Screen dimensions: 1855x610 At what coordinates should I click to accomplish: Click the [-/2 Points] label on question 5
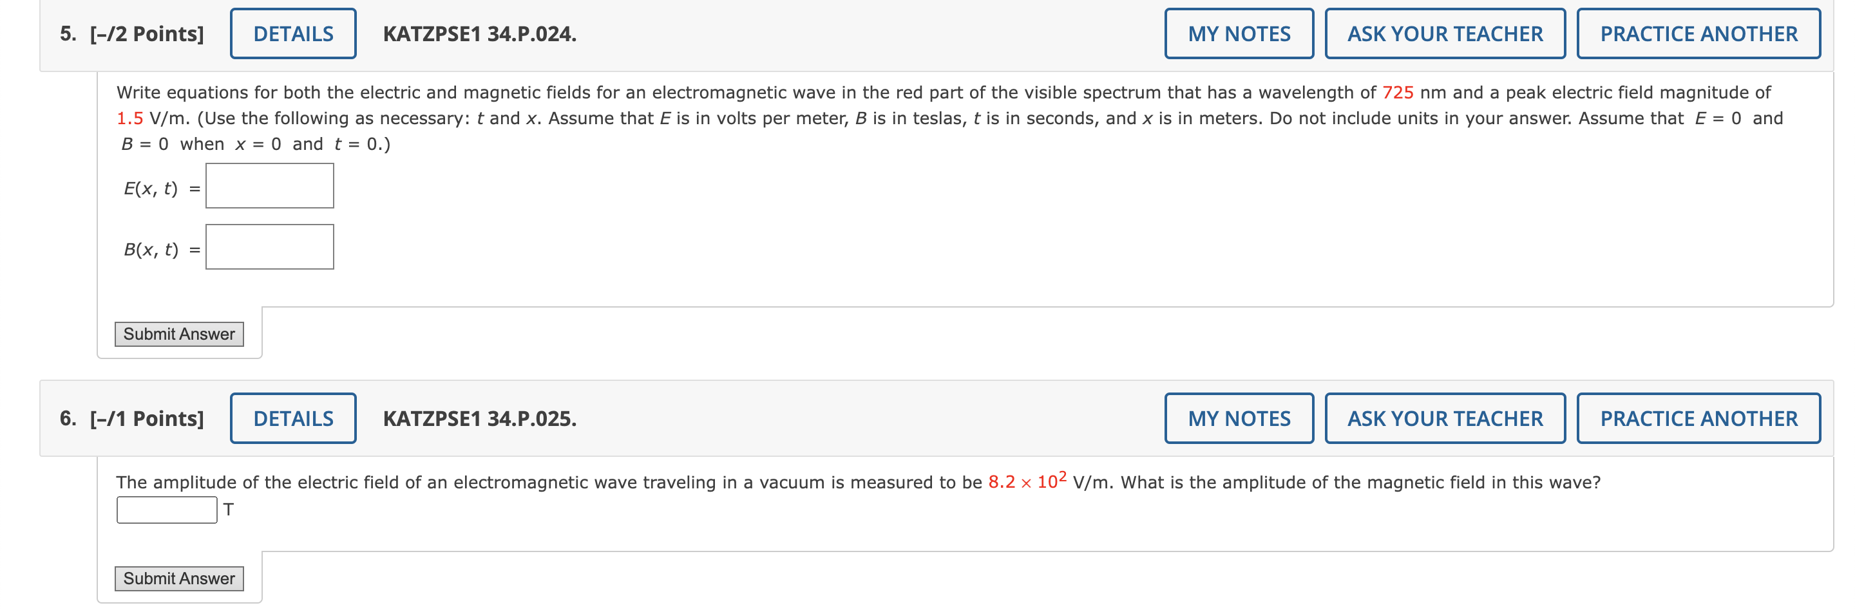tap(146, 33)
